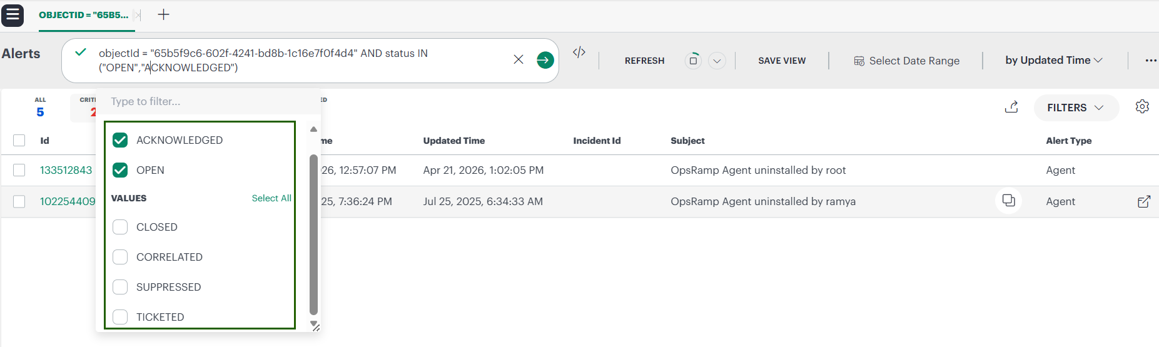Open table settings gear icon
Image resolution: width=1159 pixels, height=347 pixels.
coord(1142,106)
